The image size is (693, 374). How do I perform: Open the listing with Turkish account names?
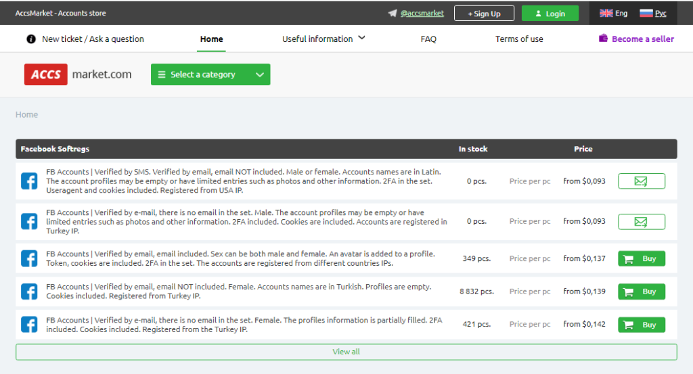click(x=239, y=291)
